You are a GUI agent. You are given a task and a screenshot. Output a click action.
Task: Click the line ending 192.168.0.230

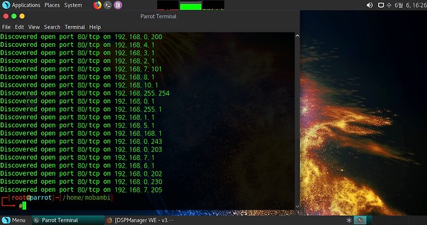click(x=81, y=182)
